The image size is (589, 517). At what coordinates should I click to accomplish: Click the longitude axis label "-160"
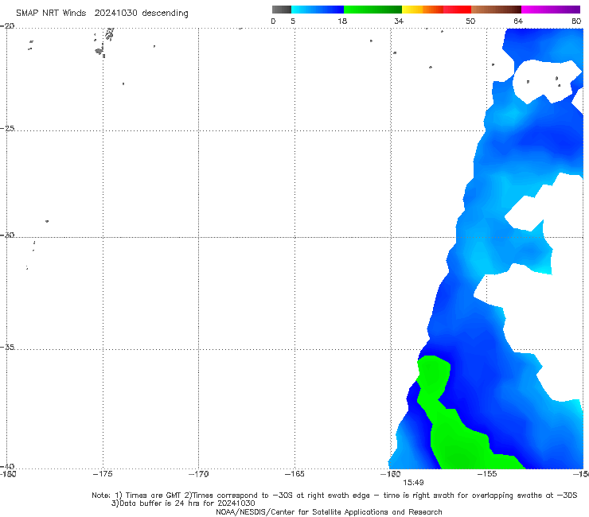pyautogui.click(x=390, y=474)
